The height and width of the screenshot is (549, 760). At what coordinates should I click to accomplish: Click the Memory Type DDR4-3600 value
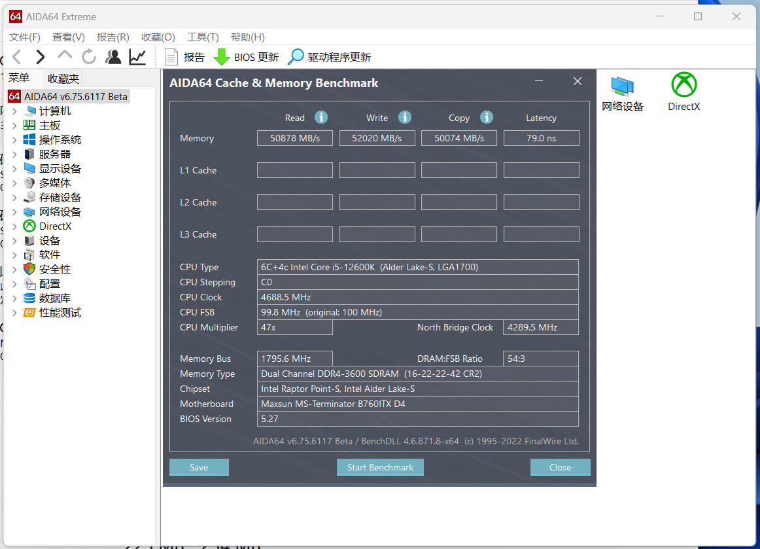tap(418, 374)
